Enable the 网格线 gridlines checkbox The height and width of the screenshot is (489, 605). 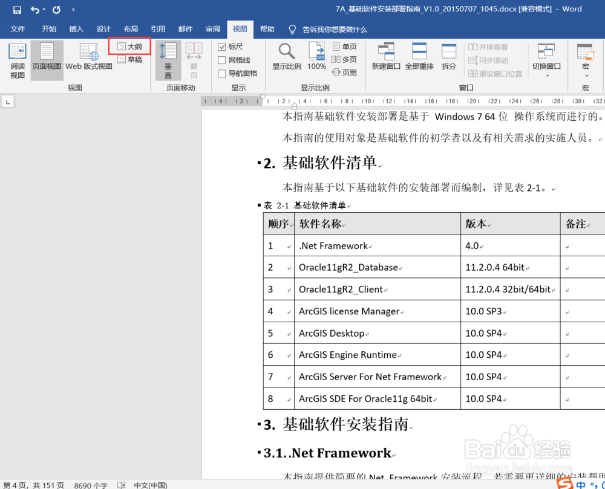click(222, 60)
